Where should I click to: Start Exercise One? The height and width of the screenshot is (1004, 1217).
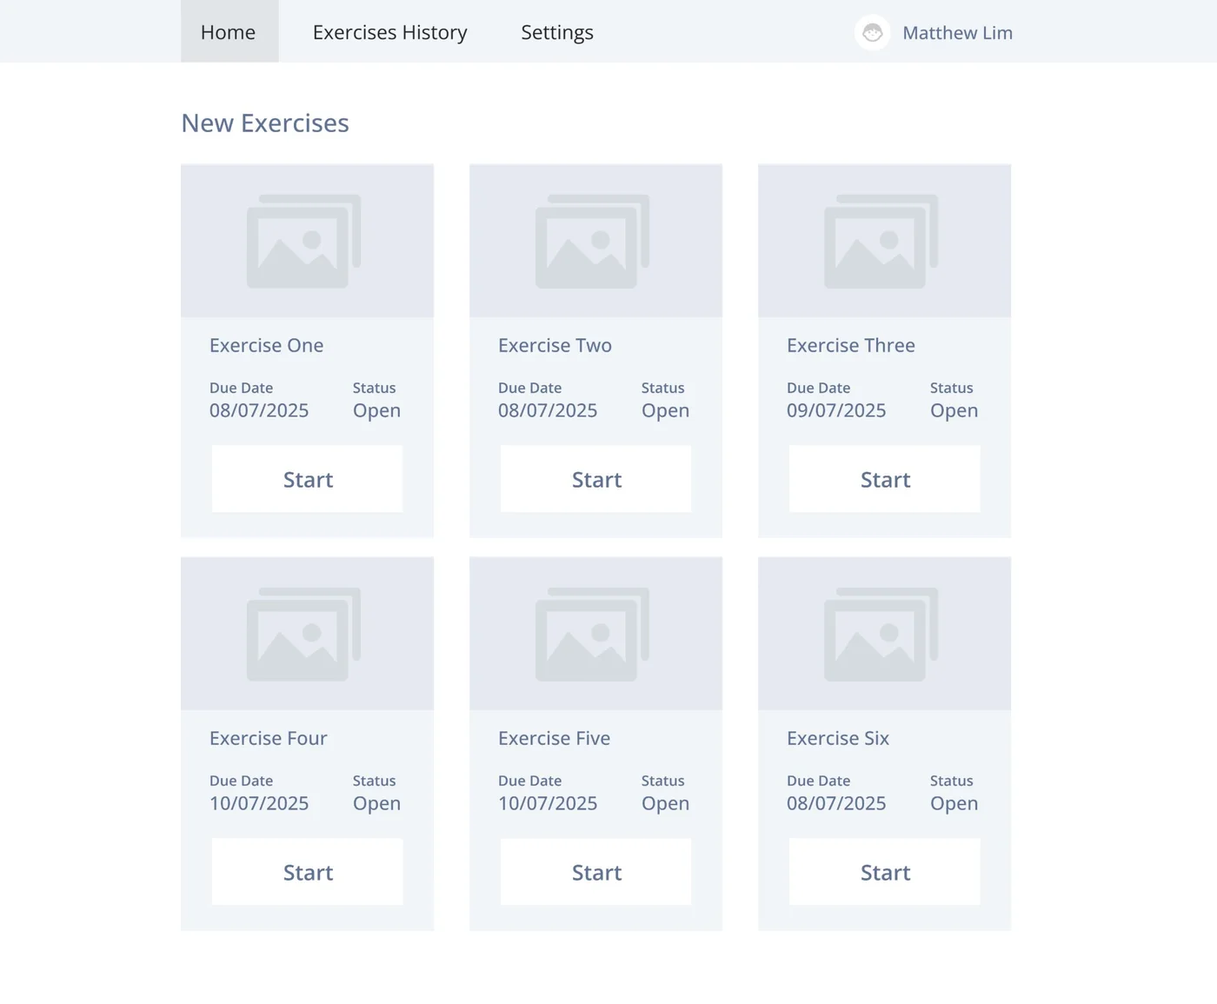coord(308,479)
